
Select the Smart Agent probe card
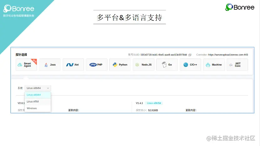(26, 65)
